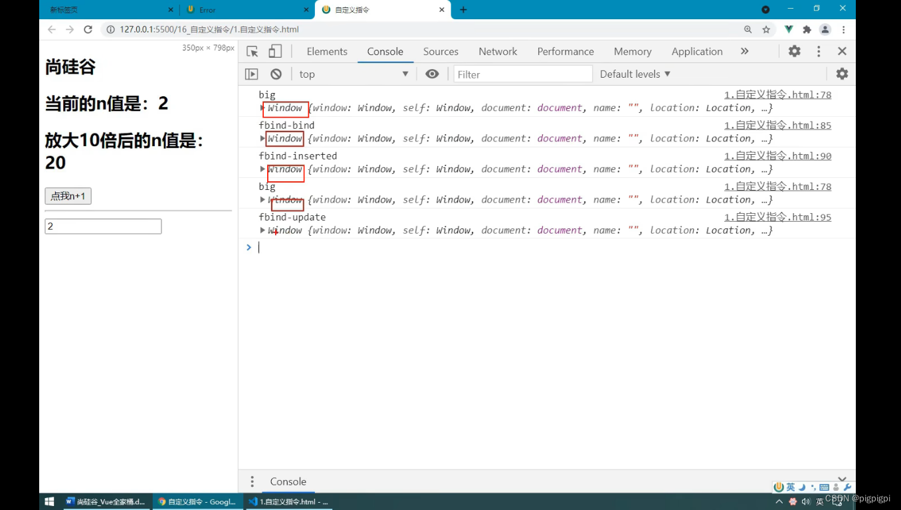Image resolution: width=901 pixels, height=510 pixels.
Task: Open source link html:95 for fbind-update
Action: 777,216
